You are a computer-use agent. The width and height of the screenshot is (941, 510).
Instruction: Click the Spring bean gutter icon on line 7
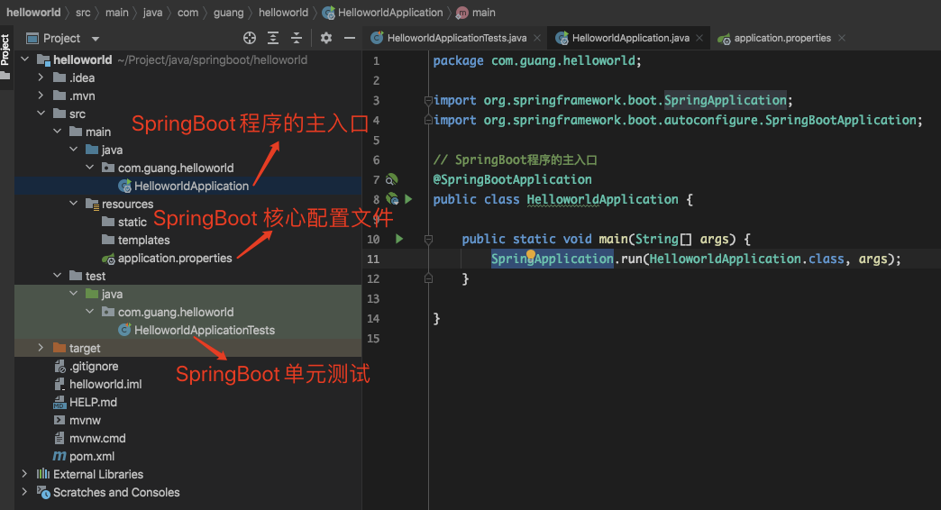[x=391, y=179]
